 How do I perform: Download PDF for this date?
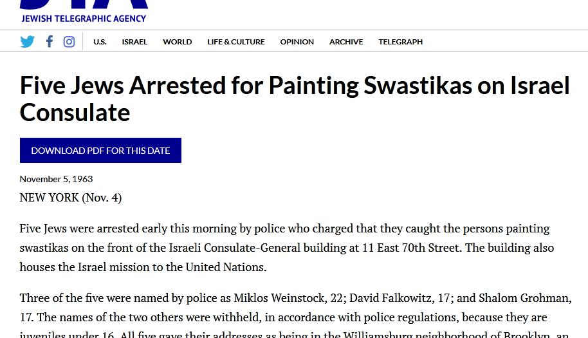pyautogui.click(x=100, y=151)
